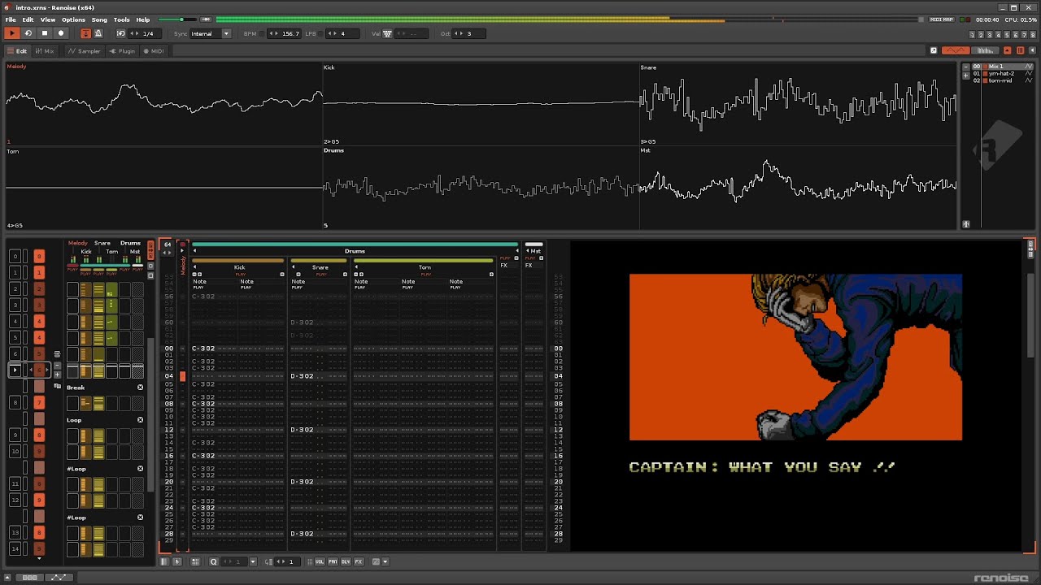This screenshot has height=585, width=1041.
Task: Click the BPM value field 156.7
Action: pyautogui.click(x=285, y=33)
